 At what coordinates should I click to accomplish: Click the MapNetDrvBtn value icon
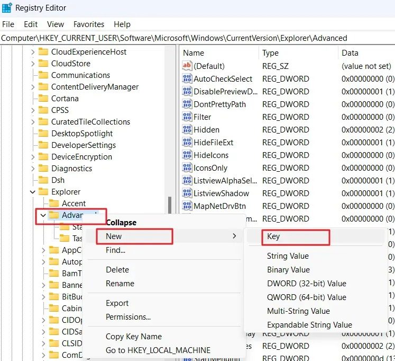pos(187,206)
